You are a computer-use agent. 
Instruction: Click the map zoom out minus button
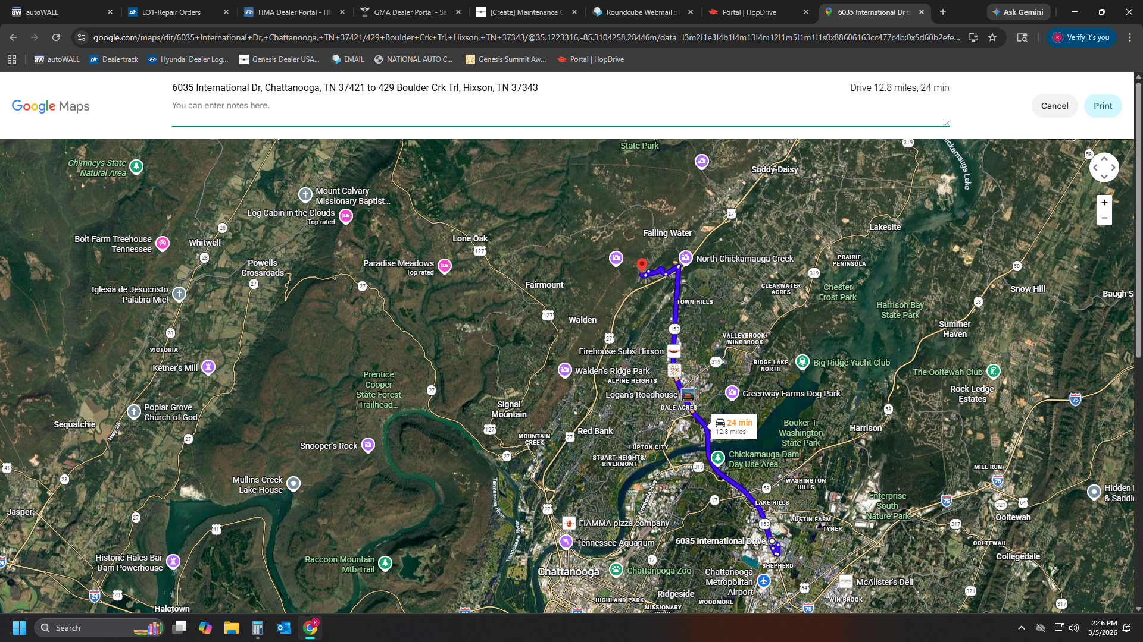pos(1104,218)
